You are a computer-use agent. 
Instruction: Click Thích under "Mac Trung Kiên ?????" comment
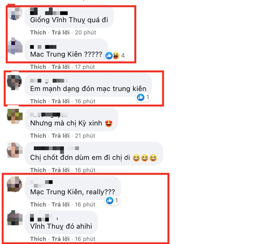click(x=38, y=67)
